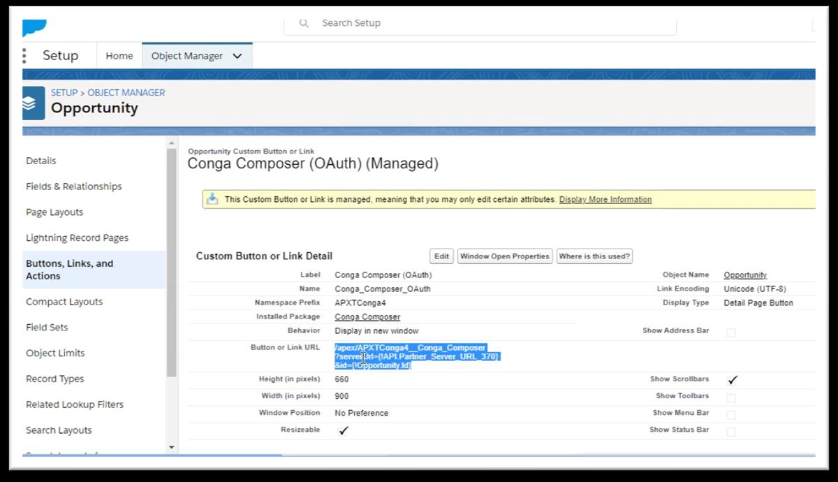Click the Edit button
Viewport: 838px width, 482px height.
441,256
